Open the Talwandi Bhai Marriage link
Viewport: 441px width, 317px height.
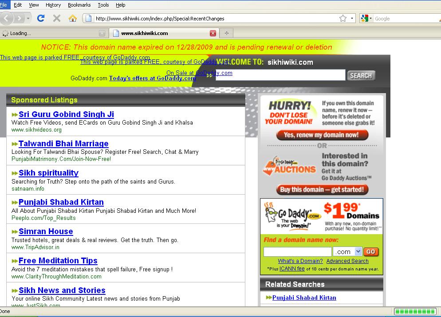(x=63, y=144)
